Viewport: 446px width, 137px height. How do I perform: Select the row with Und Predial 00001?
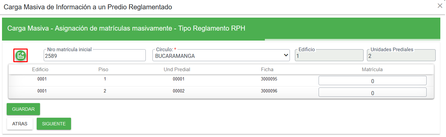pos(221,80)
